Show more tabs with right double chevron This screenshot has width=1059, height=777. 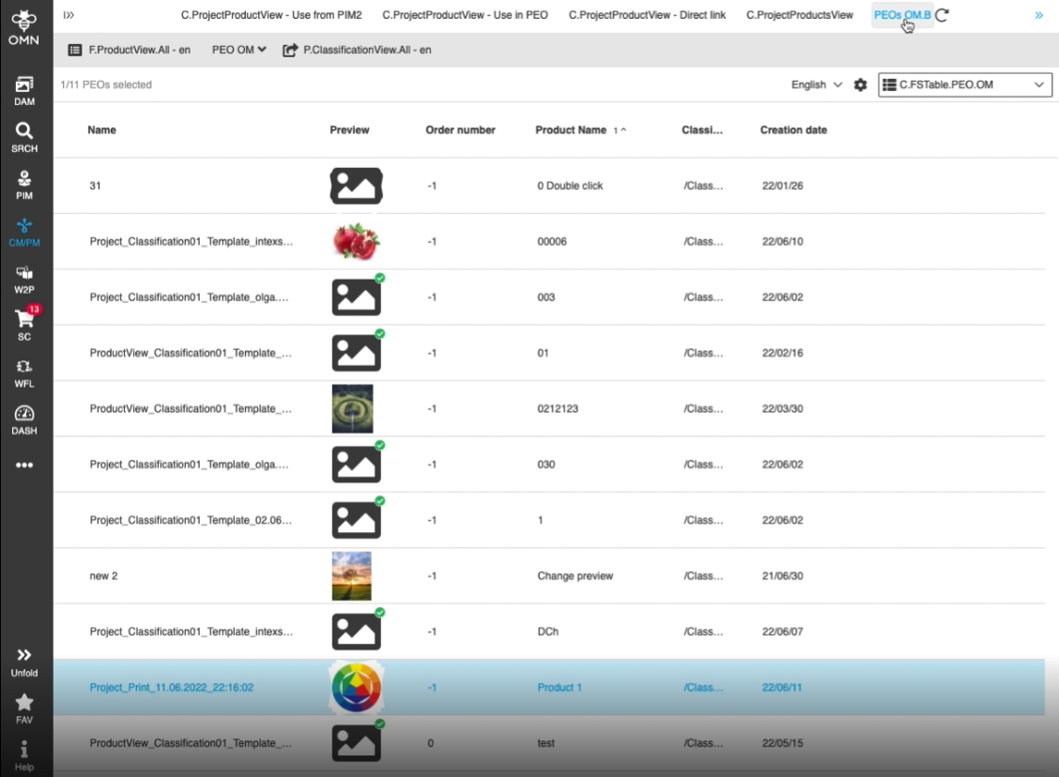point(1038,15)
